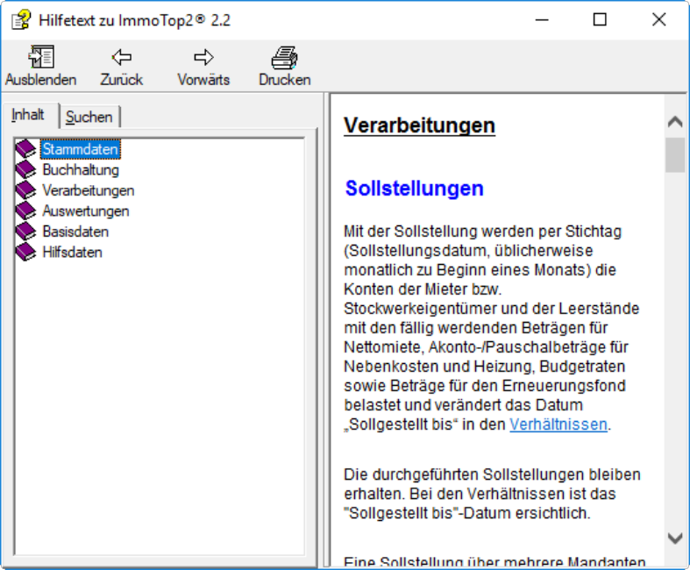Viewport: 690px width, 570px height.
Task: Click the book icon beside Basisdaten
Action: coord(26,232)
